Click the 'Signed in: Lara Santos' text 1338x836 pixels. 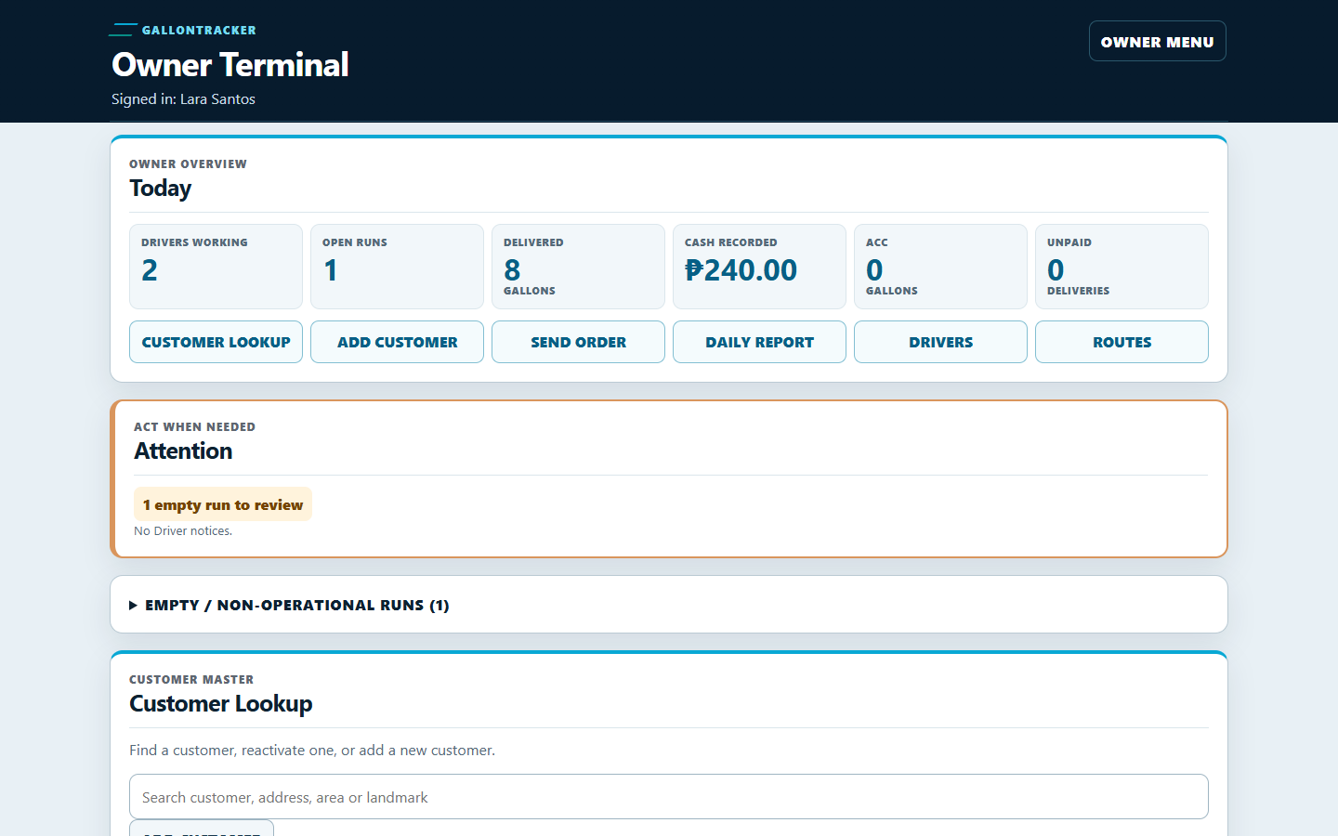point(183,98)
